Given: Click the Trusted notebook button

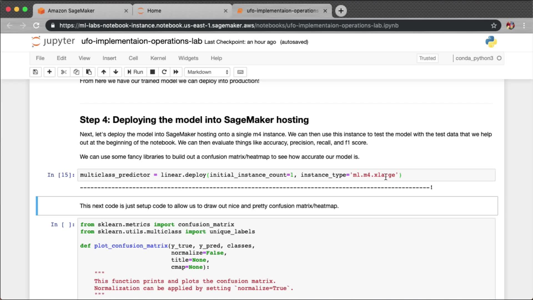Looking at the screenshot, I should [x=427, y=58].
